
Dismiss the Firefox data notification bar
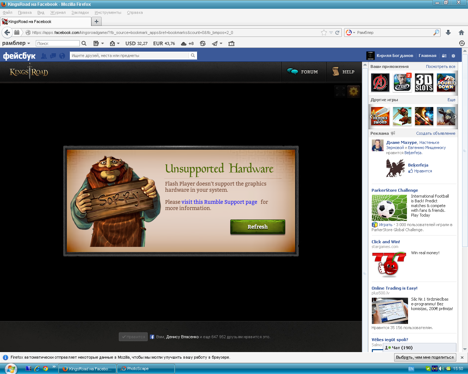[462, 358]
